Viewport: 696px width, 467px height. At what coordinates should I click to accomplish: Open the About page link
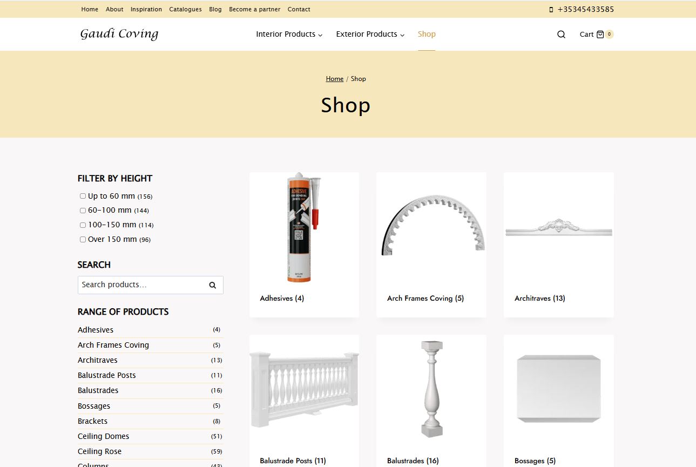click(114, 9)
